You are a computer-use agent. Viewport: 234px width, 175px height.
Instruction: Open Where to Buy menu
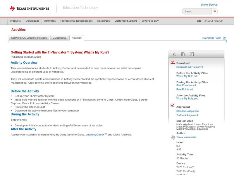click(x=150, y=21)
